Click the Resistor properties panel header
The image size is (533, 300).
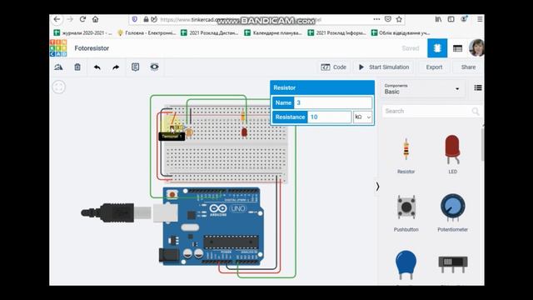tap(322, 87)
